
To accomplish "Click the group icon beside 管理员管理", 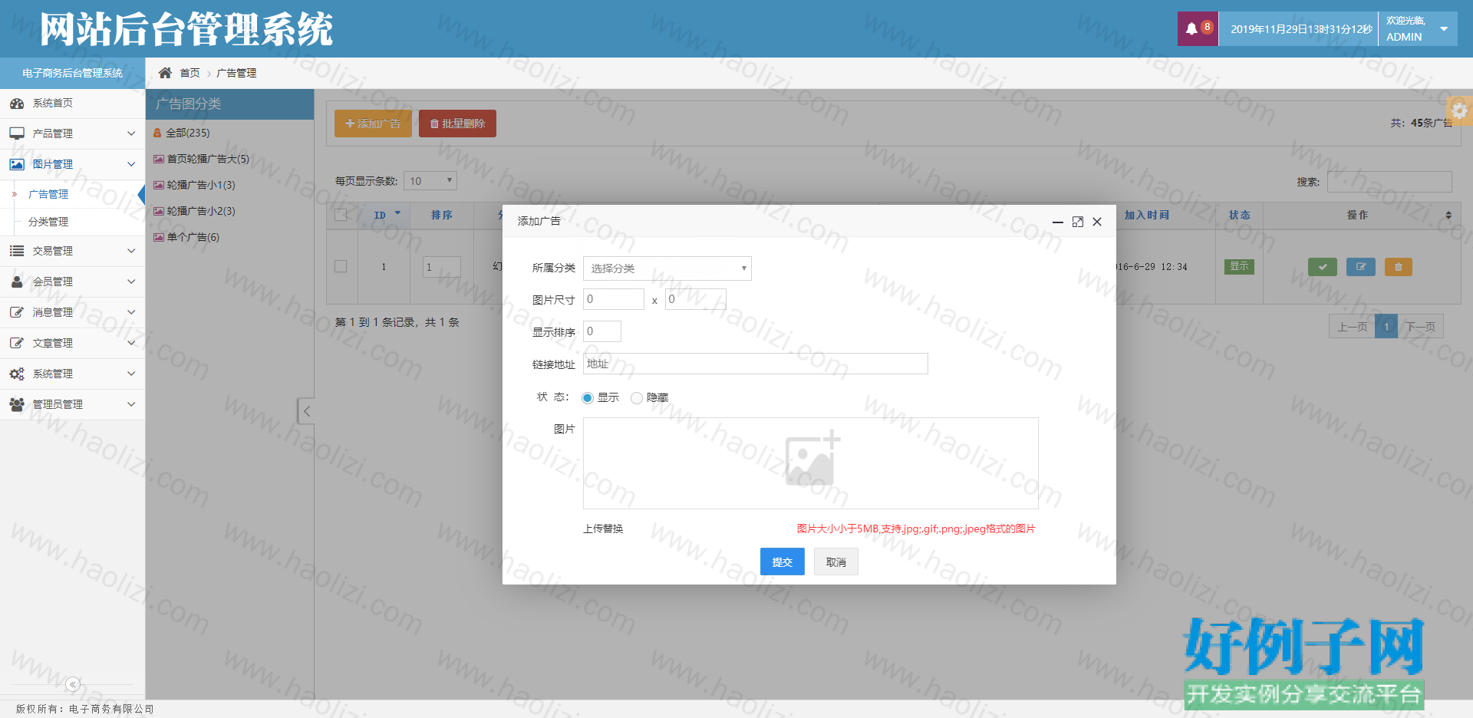I will point(17,404).
